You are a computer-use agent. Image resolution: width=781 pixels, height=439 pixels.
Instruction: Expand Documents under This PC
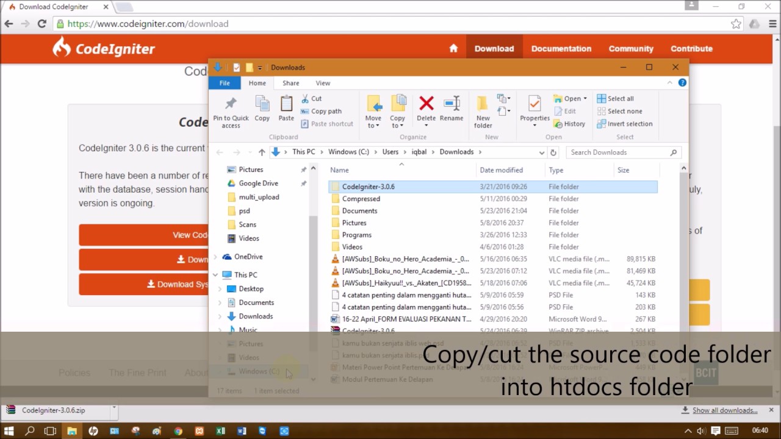point(220,302)
